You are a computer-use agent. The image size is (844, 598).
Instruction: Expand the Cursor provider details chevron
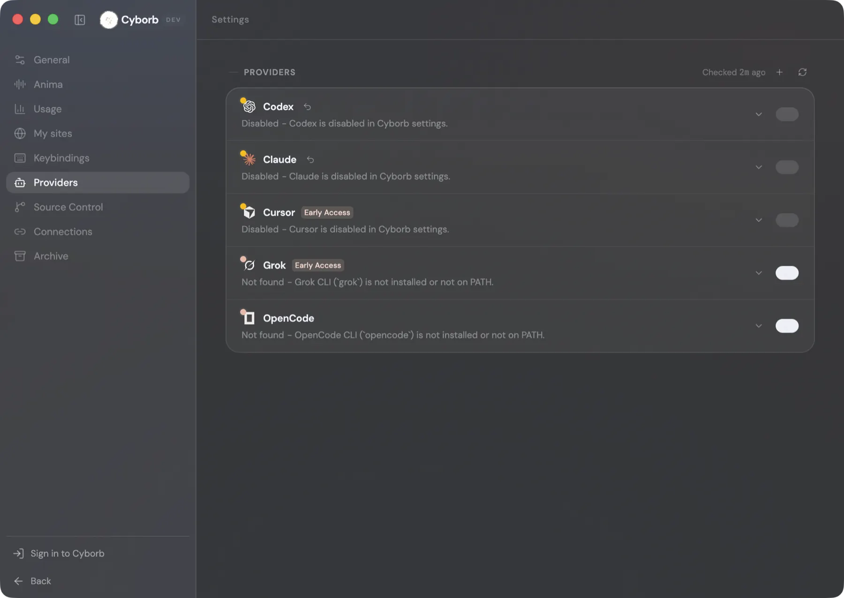click(x=759, y=220)
